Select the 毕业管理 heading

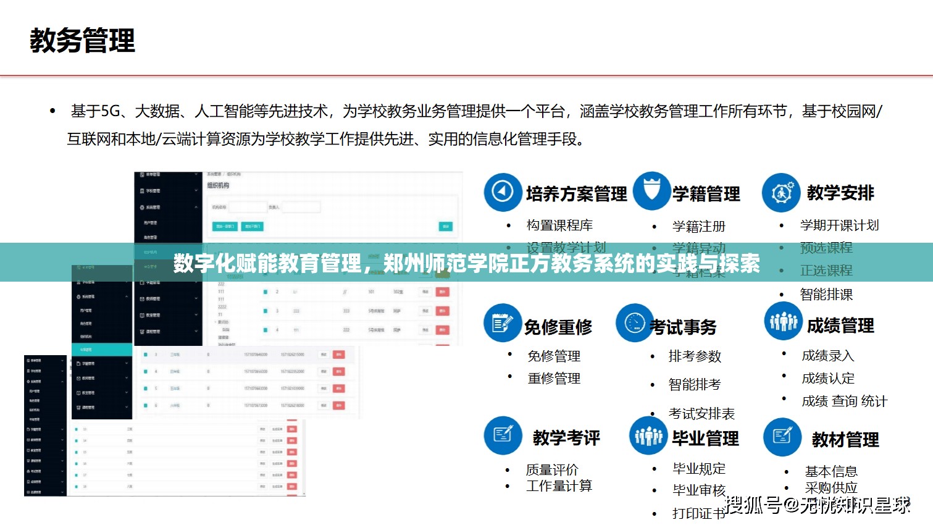[705, 439]
